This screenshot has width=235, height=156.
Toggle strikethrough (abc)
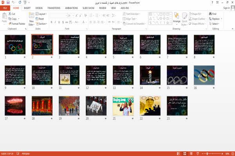[67, 22]
